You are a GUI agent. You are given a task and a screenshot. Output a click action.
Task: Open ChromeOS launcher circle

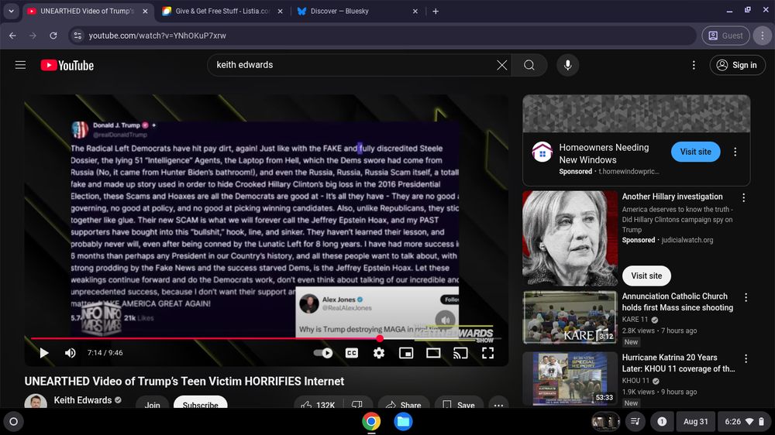point(14,422)
